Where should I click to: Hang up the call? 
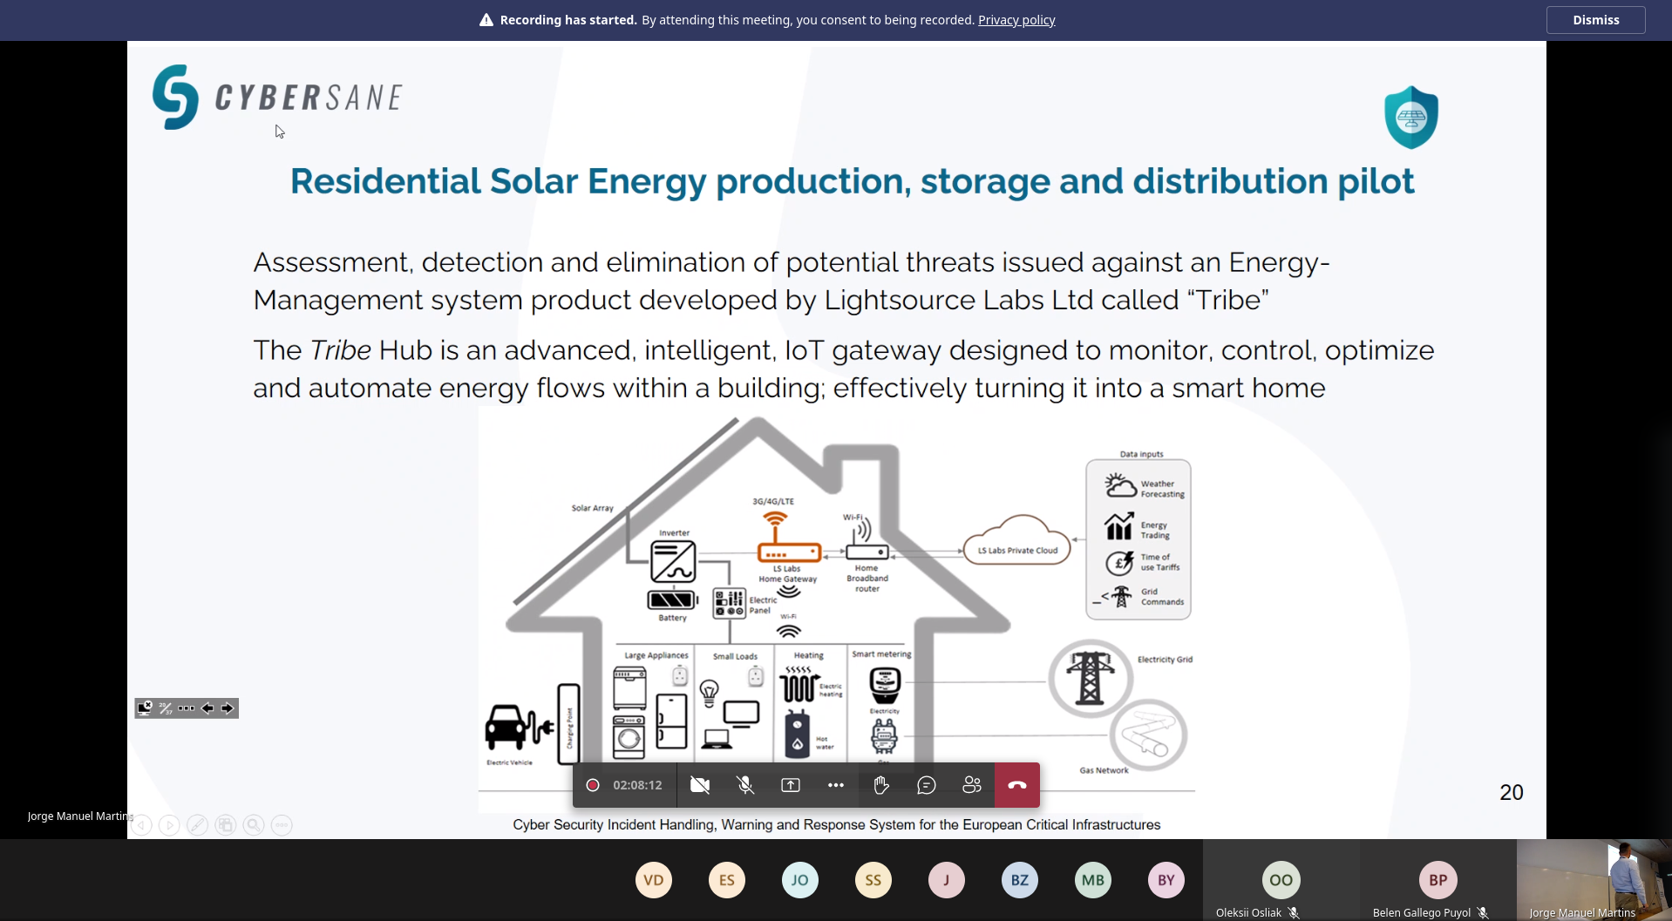(1017, 785)
